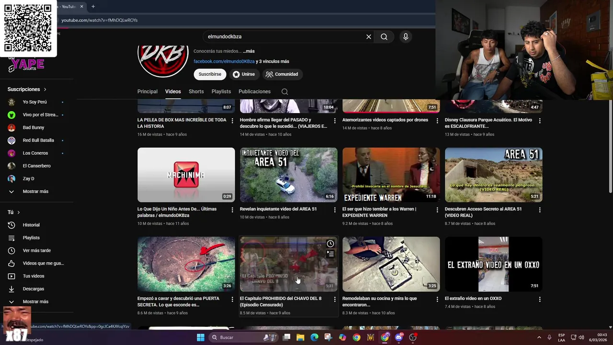Open the channel Playlists tab

pos(221,92)
